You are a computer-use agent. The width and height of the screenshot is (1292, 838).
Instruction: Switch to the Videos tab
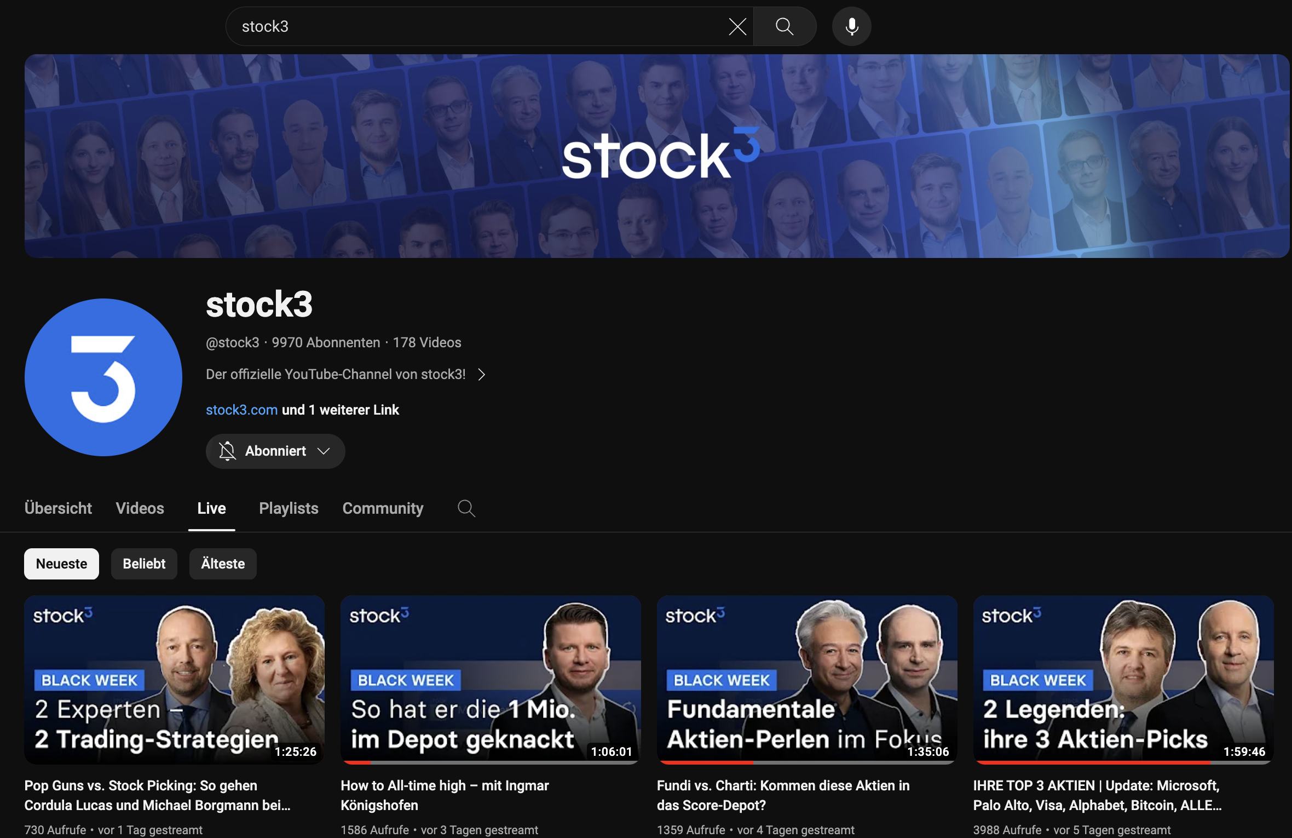[140, 508]
